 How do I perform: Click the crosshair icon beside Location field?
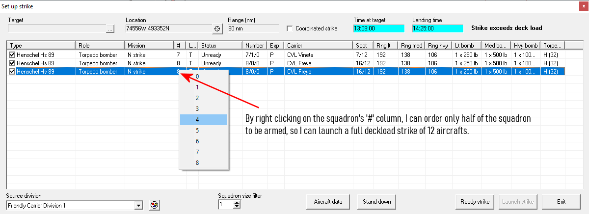coord(218,29)
